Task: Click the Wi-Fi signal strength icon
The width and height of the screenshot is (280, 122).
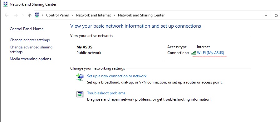Action: [x=194, y=53]
